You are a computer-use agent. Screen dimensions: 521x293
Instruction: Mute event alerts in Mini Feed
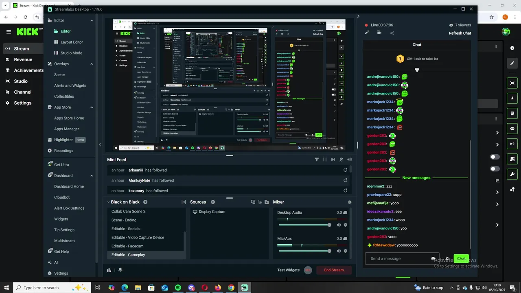coord(341,160)
